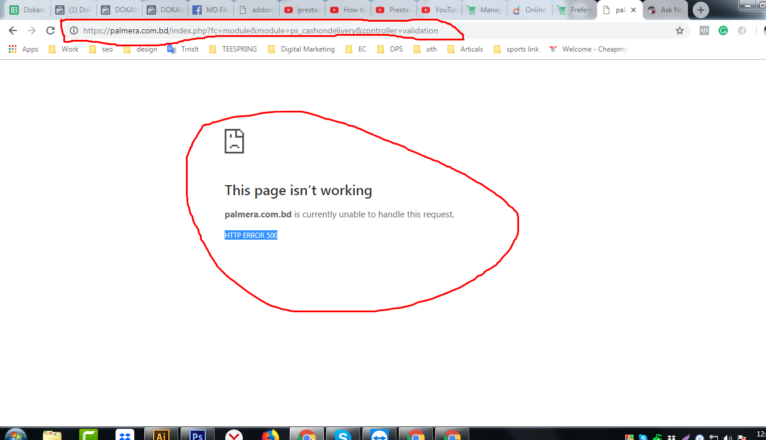Viewport: 766px width, 440px height.
Task: Click the forward navigation arrow
Action: 32,30
